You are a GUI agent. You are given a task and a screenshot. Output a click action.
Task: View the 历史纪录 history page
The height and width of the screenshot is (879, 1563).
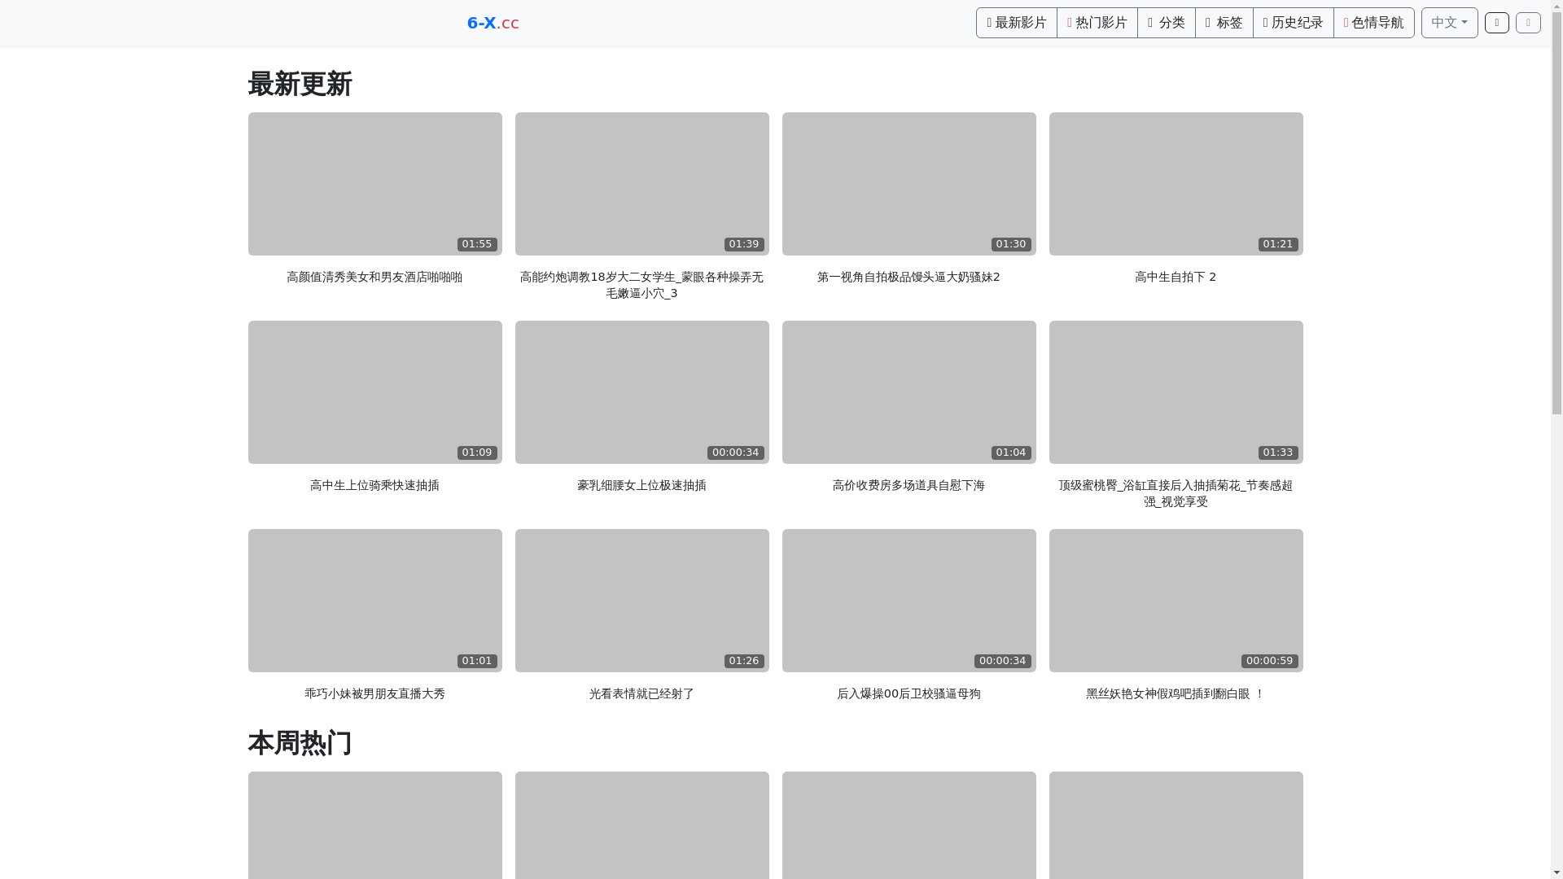click(x=1293, y=23)
